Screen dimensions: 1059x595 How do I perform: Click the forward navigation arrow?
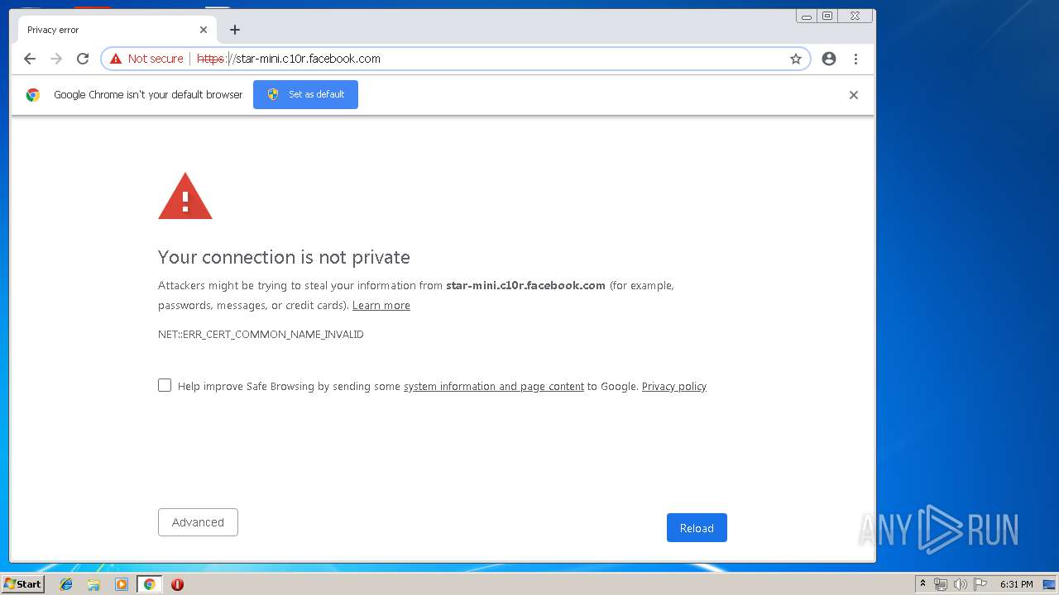click(x=56, y=59)
